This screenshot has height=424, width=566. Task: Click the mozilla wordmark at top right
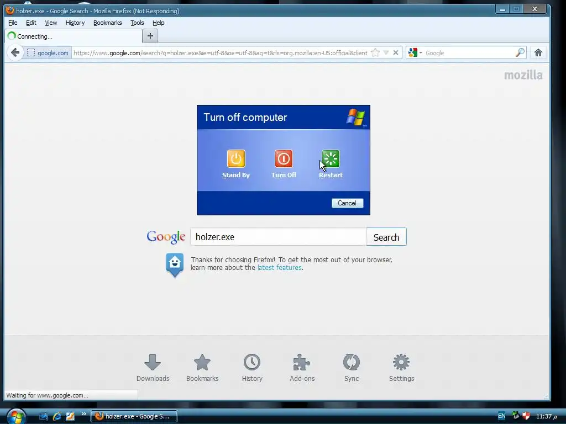tap(523, 75)
